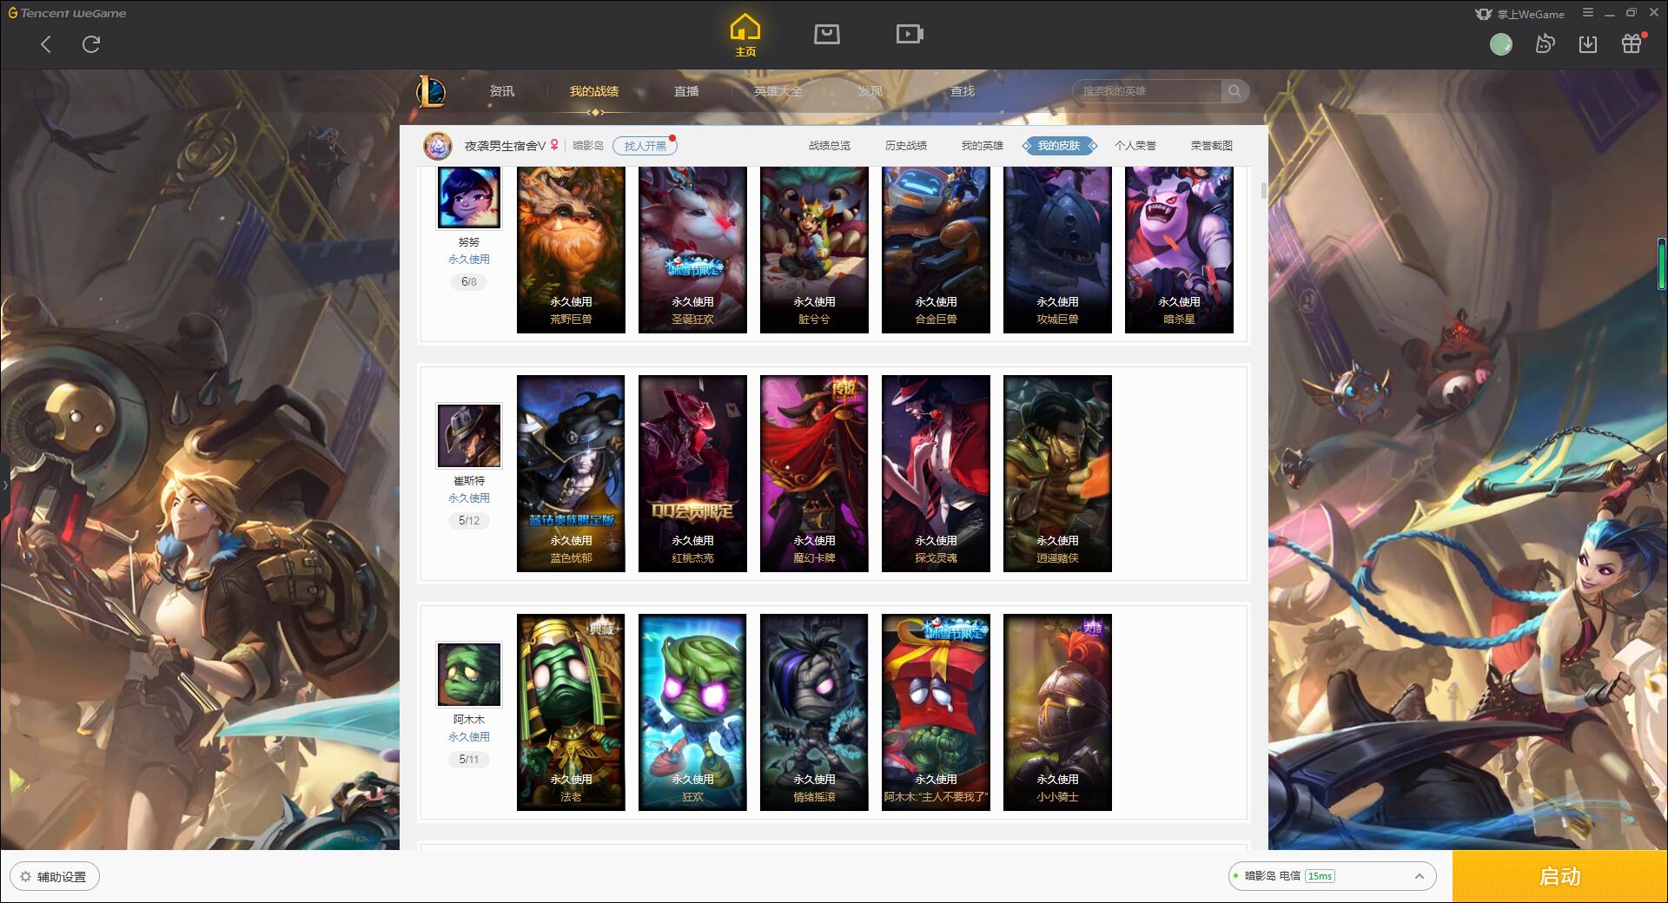Viewport: 1668px width, 903px height.
Task: Click the 暗影岛 server label beside the name
Action: (588, 146)
